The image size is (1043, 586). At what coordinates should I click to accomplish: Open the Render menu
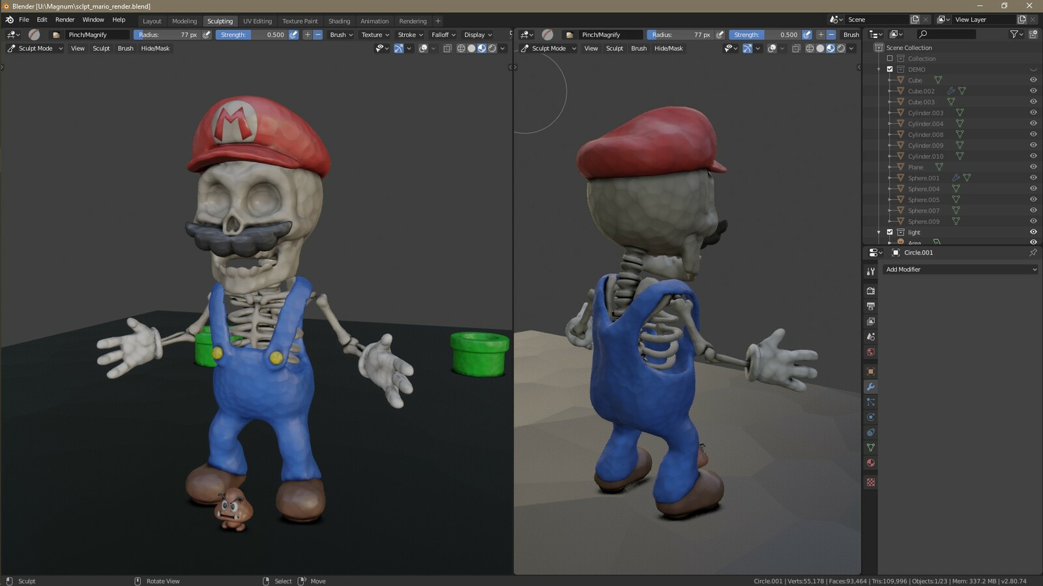point(65,20)
